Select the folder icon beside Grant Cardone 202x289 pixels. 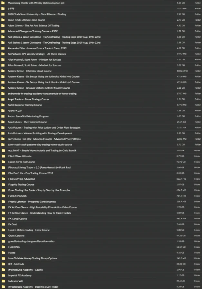3,235
